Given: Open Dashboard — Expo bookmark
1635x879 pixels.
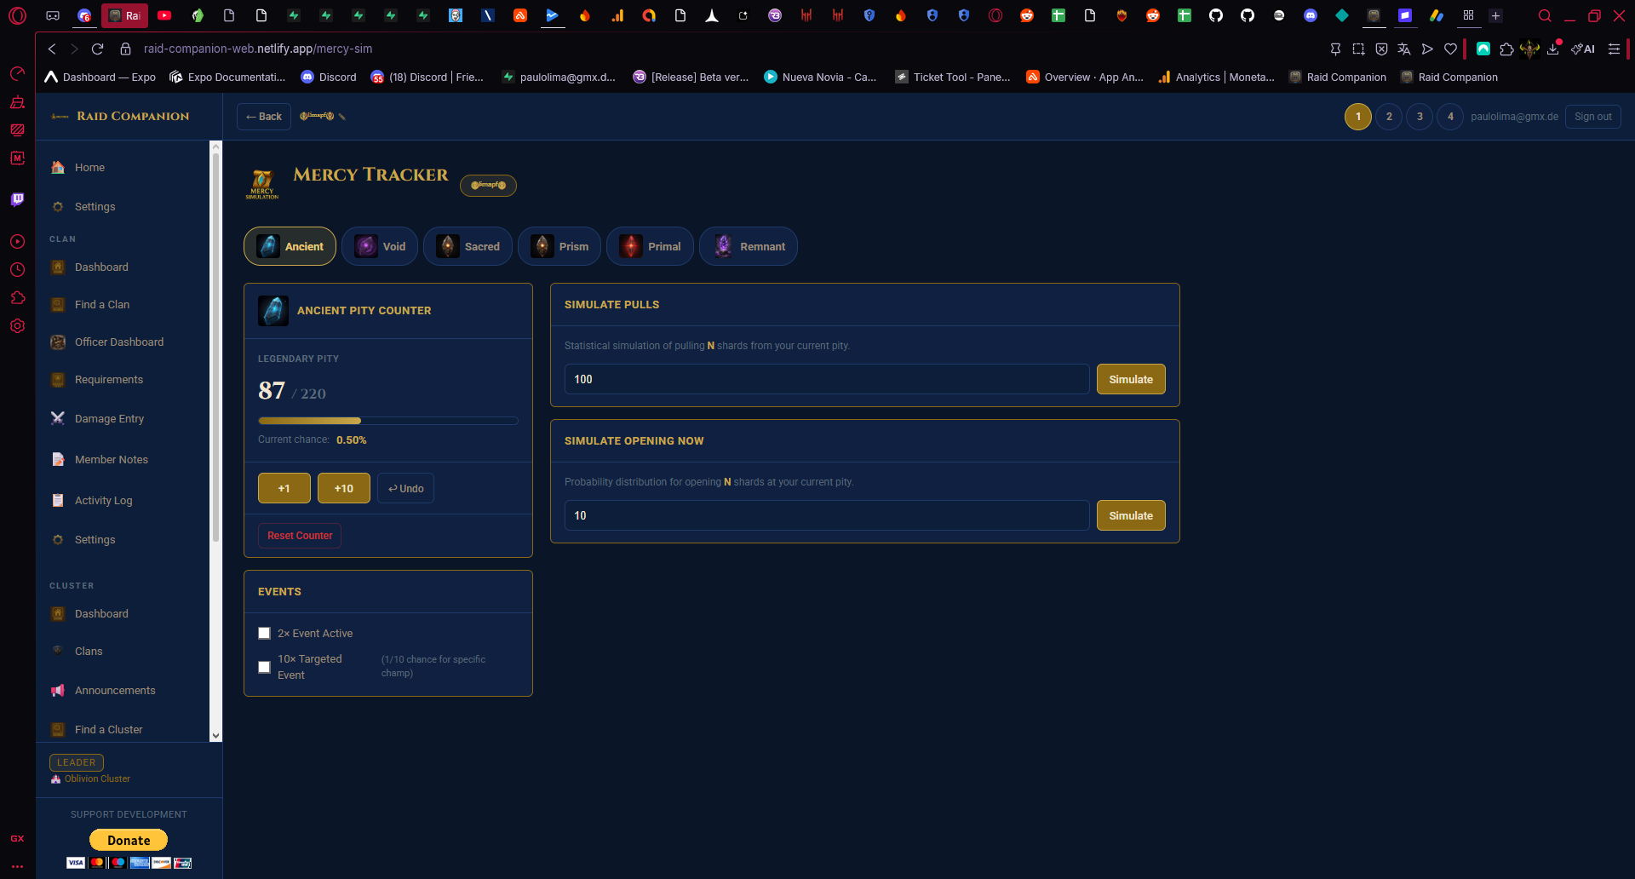Looking at the screenshot, I should pos(100,77).
